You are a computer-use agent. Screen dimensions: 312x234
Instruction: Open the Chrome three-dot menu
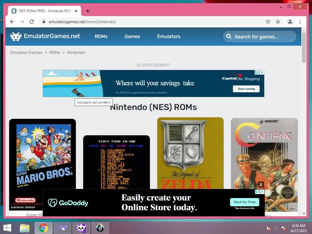point(300,22)
